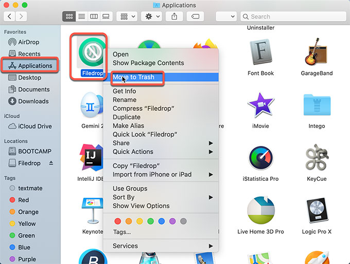
Task: Choose Move to Trash
Action: pos(161,77)
